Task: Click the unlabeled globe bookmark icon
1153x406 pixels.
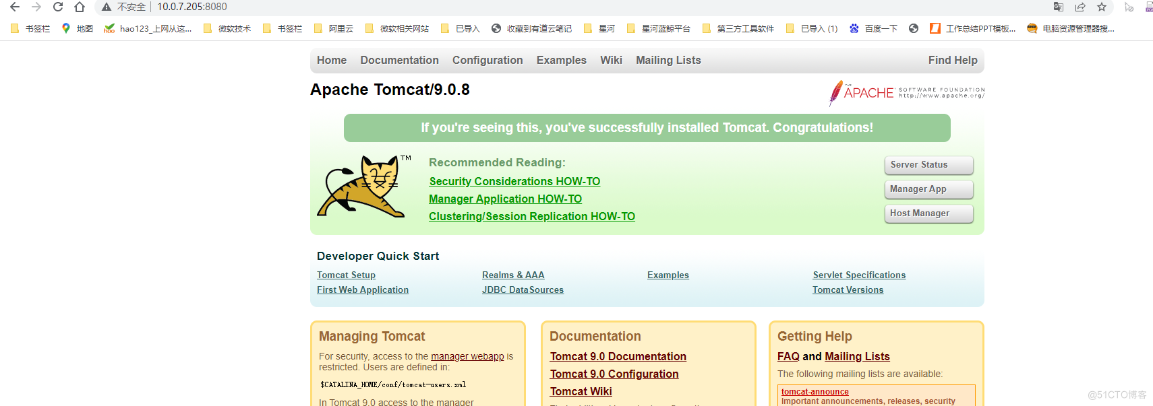Action: click(914, 28)
